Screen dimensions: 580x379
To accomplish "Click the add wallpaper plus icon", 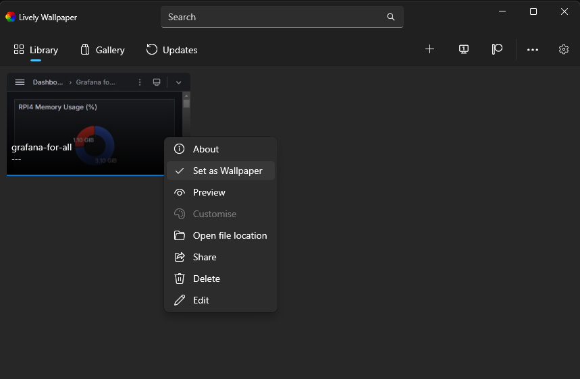I will coord(429,49).
